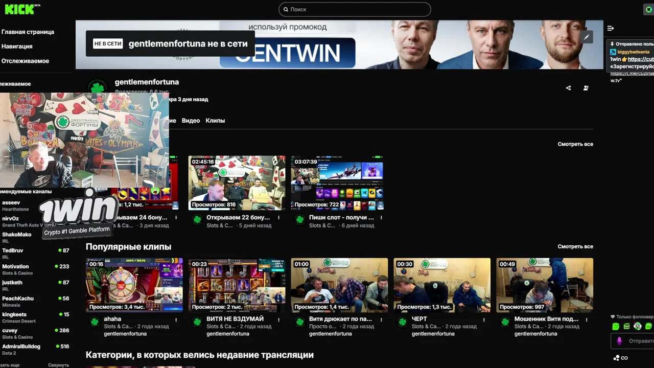Open the ВИТЯ НЕ ВЗДУМАЙ clip thumbnail
The height and width of the screenshot is (368, 654).
coord(237,285)
